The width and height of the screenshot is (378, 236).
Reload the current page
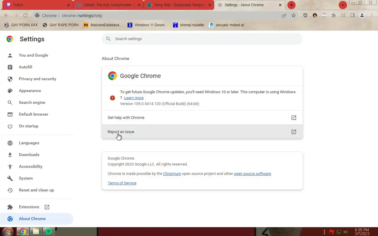25,16
